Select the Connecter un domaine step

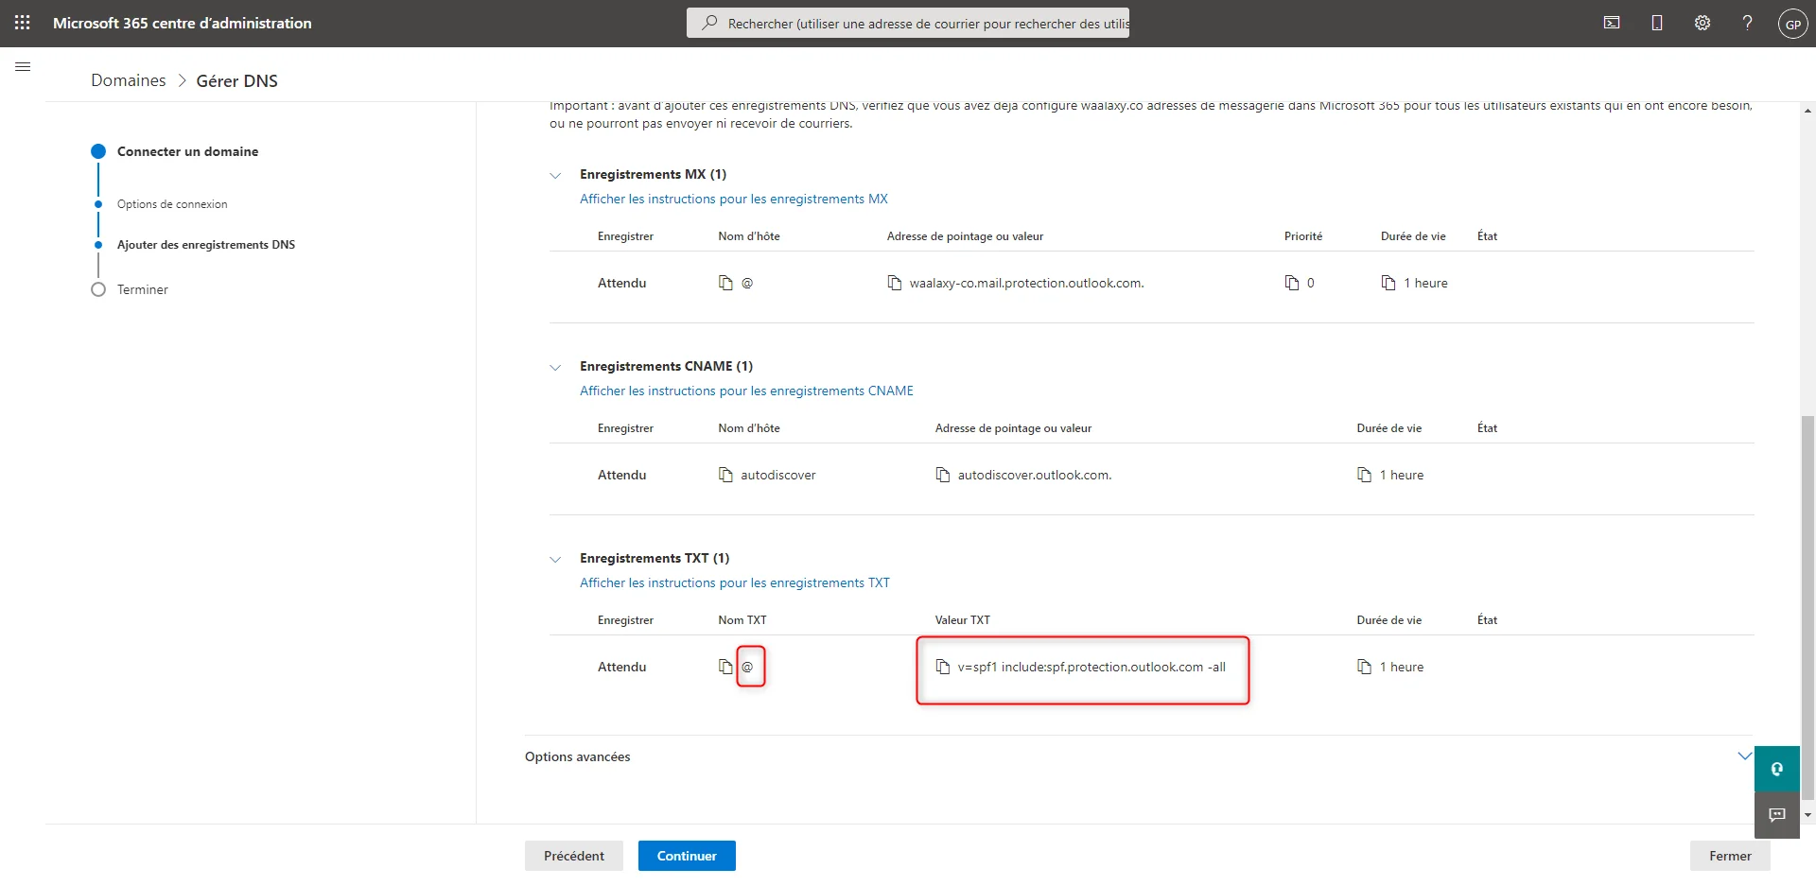[187, 151]
